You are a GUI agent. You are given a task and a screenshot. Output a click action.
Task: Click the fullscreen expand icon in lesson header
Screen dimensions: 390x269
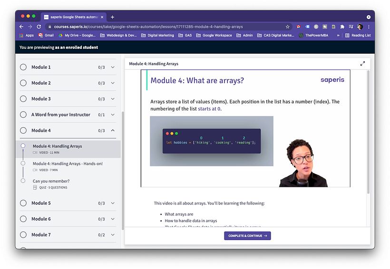click(362, 64)
